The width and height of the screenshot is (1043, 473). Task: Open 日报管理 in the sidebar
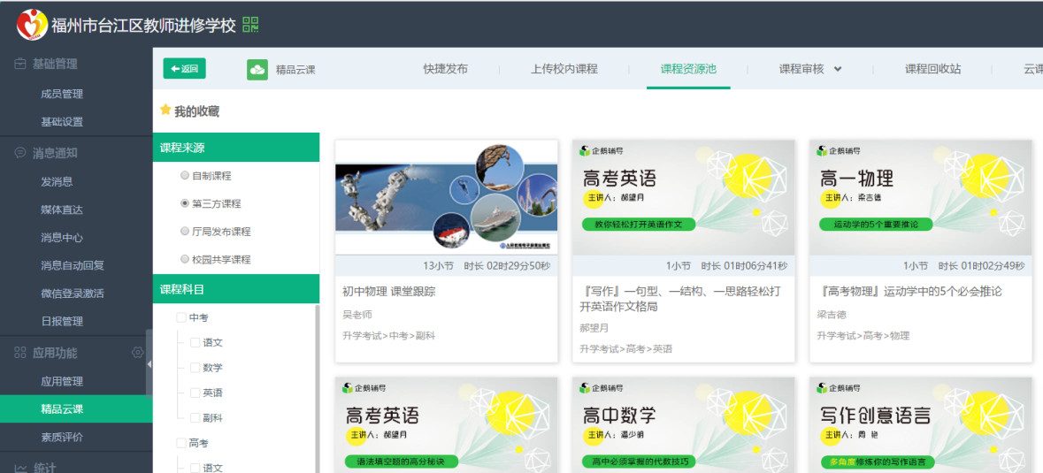[62, 322]
